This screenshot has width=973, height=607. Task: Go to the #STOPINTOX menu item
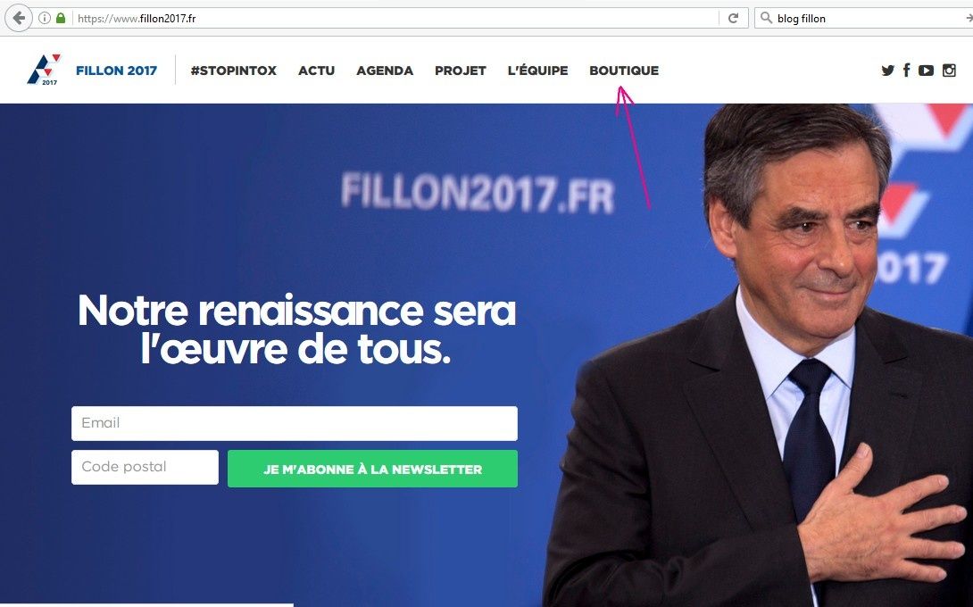click(x=233, y=71)
